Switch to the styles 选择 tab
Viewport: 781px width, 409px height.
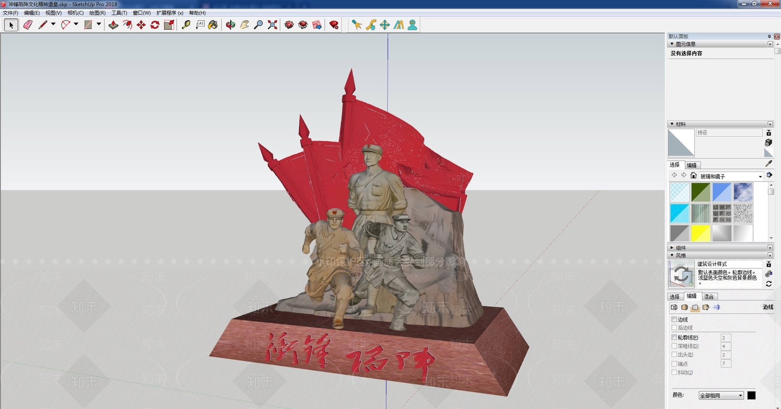(x=675, y=296)
